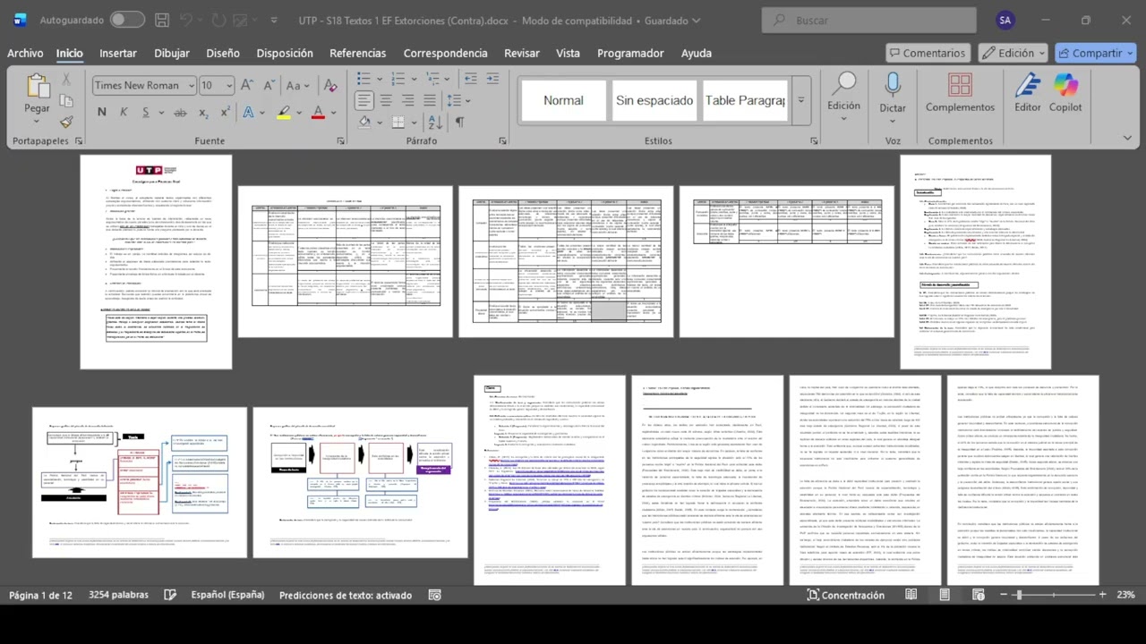This screenshot has width=1146, height=644.
Task: Click the Shading paint bucket icon
Action: tap(364, 122)
